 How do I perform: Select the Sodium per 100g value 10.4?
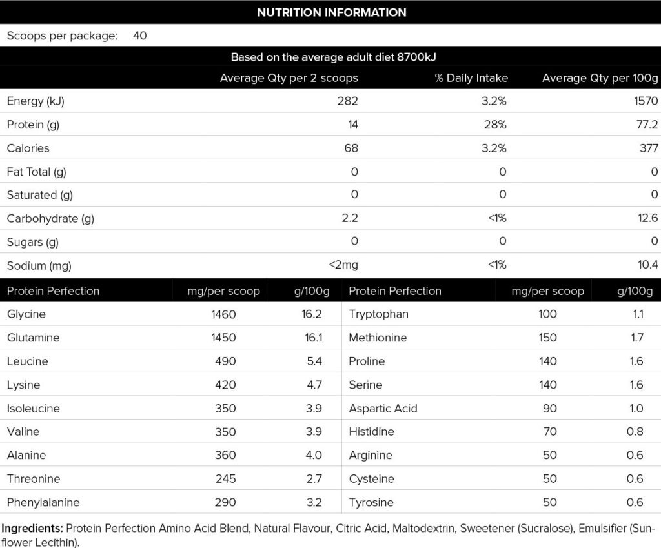pyautogui.click(x=646, y=265)
